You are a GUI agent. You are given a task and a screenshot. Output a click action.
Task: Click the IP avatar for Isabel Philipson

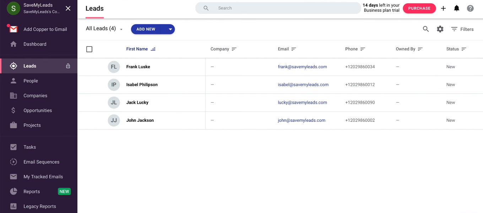(x=114, y=84)
